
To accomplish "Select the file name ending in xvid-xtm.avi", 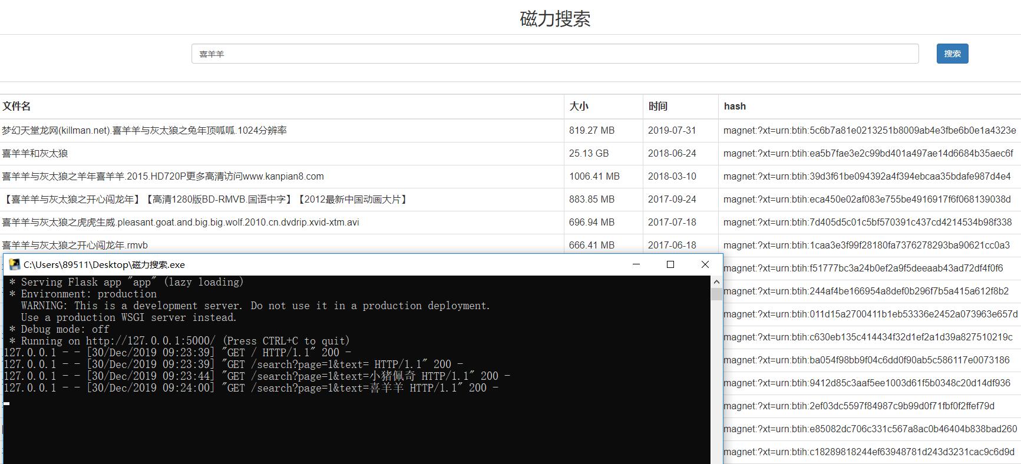I will tap(180, 223).
